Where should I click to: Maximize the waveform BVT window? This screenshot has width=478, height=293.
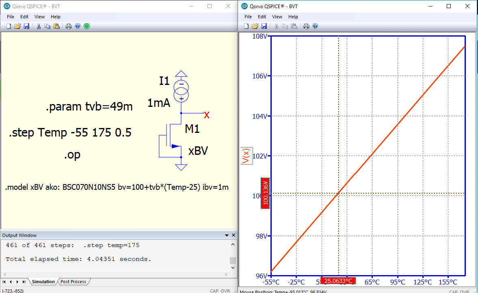pyautogui.click(x=449, y=6)
